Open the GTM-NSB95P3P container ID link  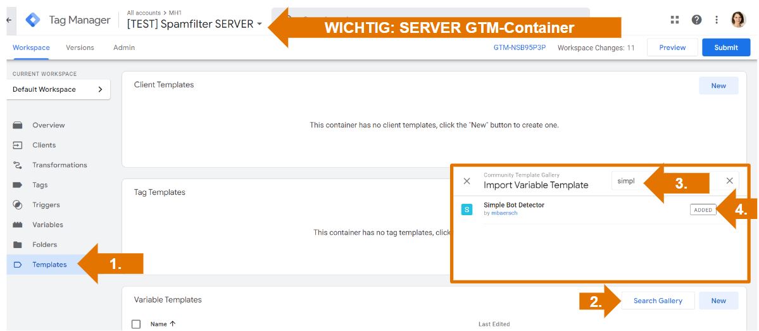(x=519, y=47)
